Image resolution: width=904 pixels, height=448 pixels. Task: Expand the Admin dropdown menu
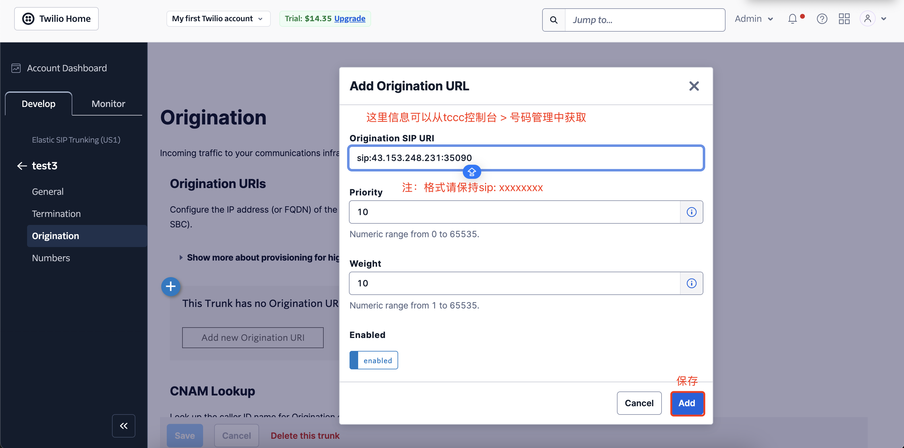(x=754, y=18)
